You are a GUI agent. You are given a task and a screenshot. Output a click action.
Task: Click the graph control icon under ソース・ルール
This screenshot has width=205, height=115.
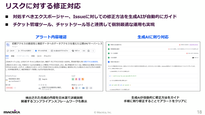40,88
